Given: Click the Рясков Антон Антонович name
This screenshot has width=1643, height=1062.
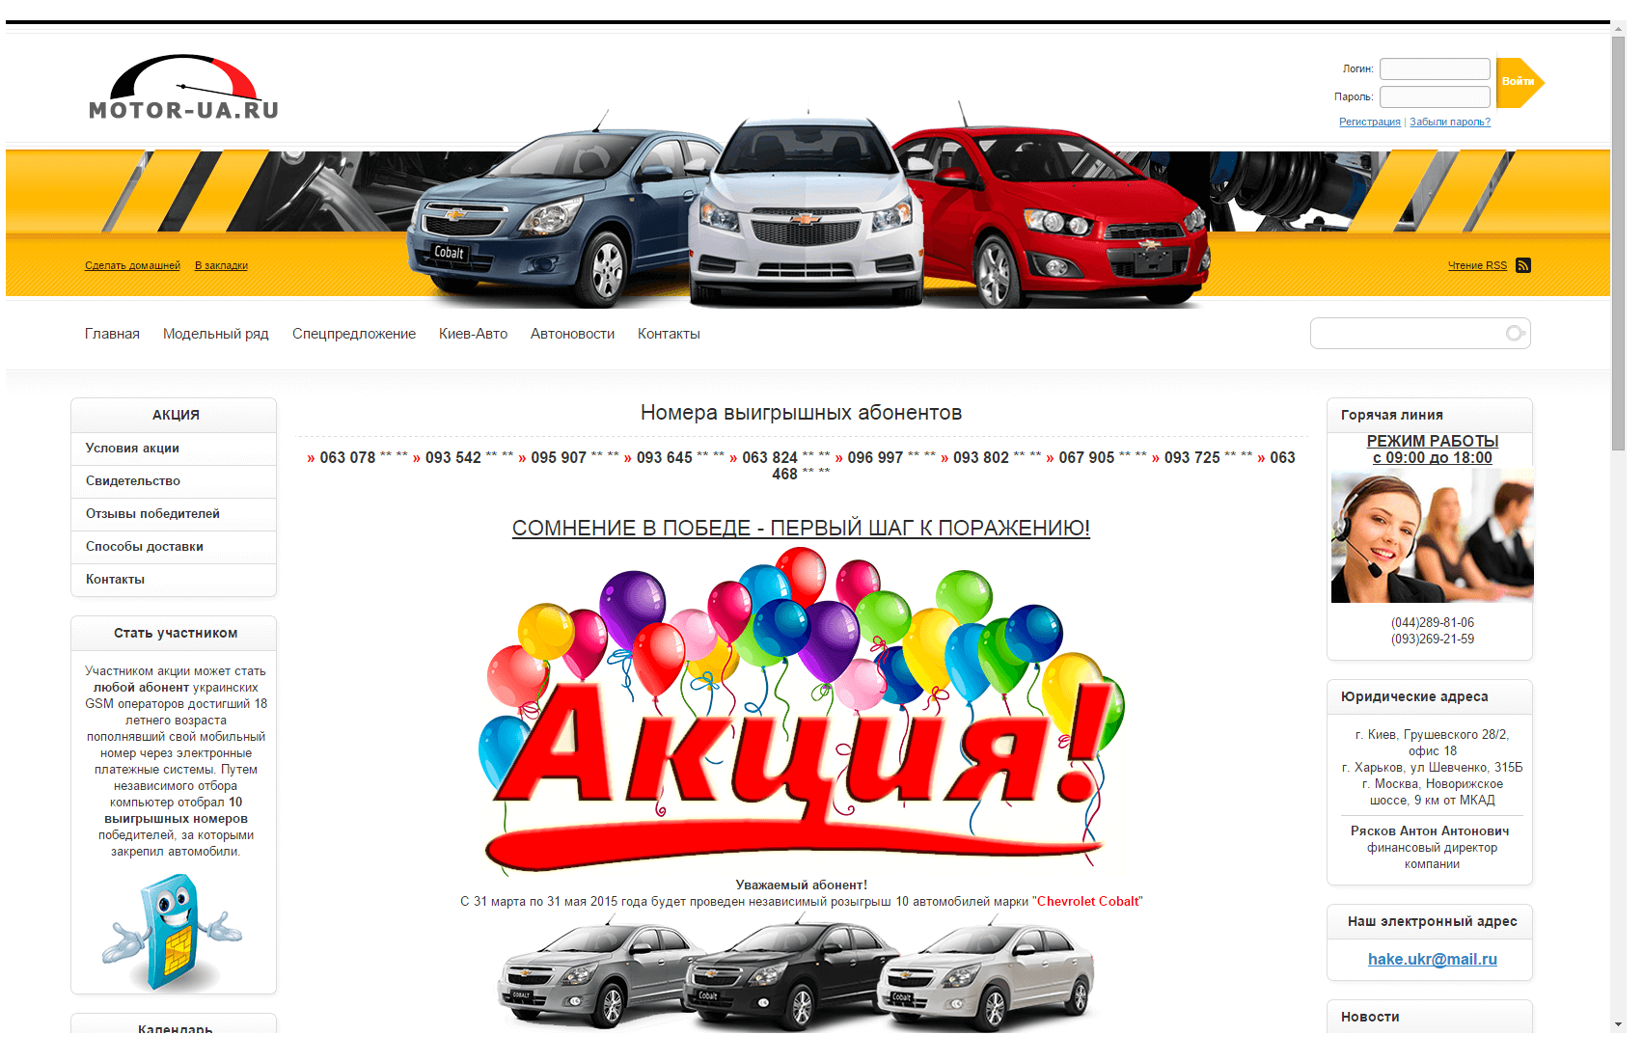Looking at the screenshot, I should [x=1430, y=831].
